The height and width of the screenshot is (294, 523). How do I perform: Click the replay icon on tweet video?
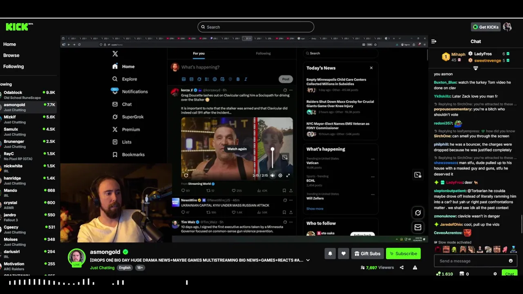point(186,175)
